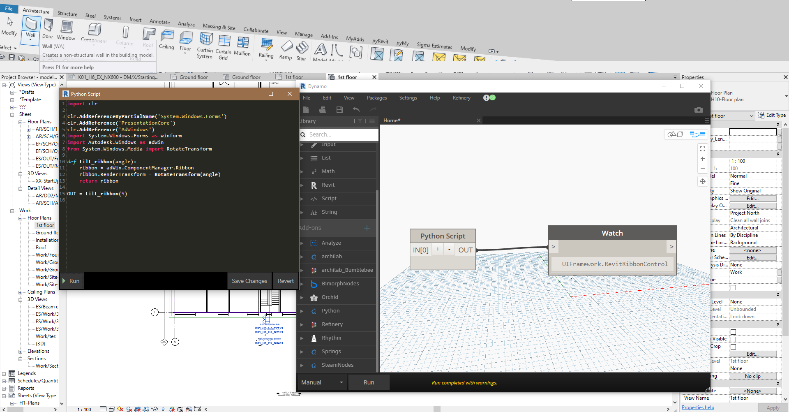Switch to the Ground floor view tab
This screenshot has width=789, height=412.
(x=194, y=77)
